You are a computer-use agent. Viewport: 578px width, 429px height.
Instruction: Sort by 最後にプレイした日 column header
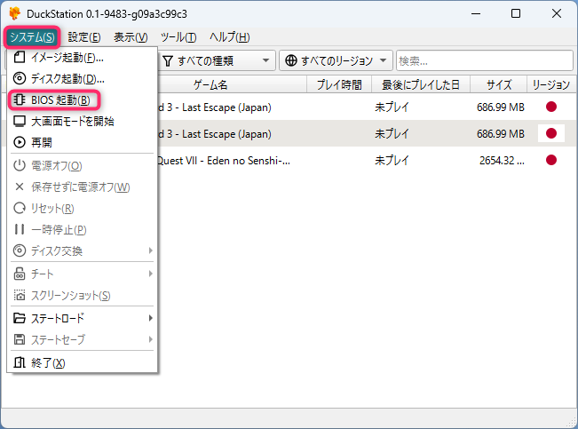(420, 84)
